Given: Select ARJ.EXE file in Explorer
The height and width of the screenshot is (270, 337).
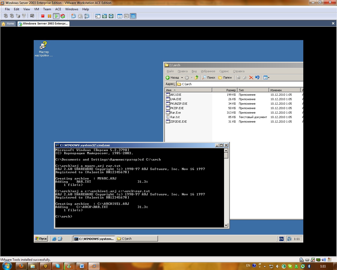Looking at the screenshot, I should click(174, 95).
